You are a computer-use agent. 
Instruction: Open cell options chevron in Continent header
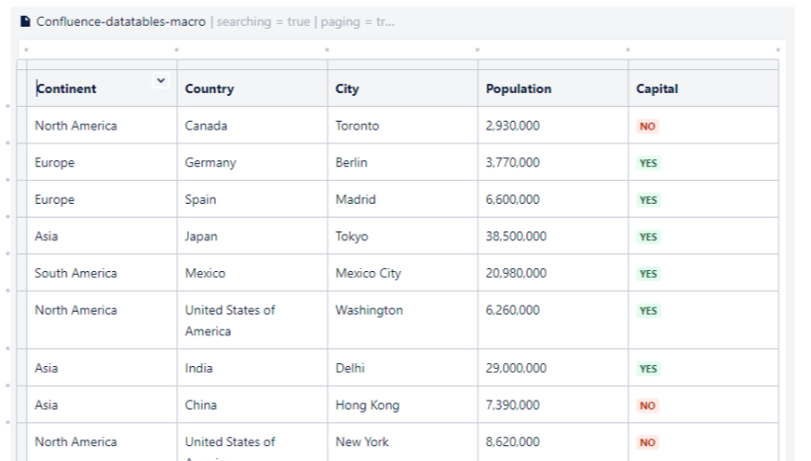pyautogui.click(x=161, y=81)
